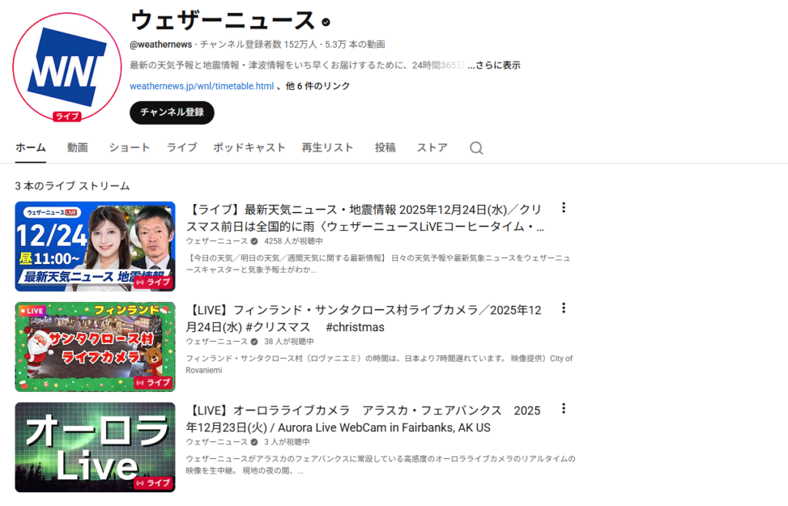Open options menu for 最新天気ニュース live video
Screen dimensions: 788x506
pos(563,208)
